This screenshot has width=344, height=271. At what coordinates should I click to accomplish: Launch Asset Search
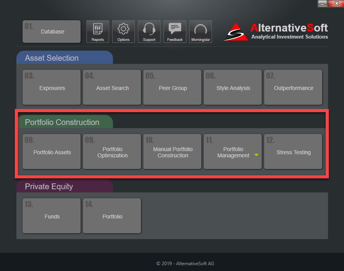[112, 87]
